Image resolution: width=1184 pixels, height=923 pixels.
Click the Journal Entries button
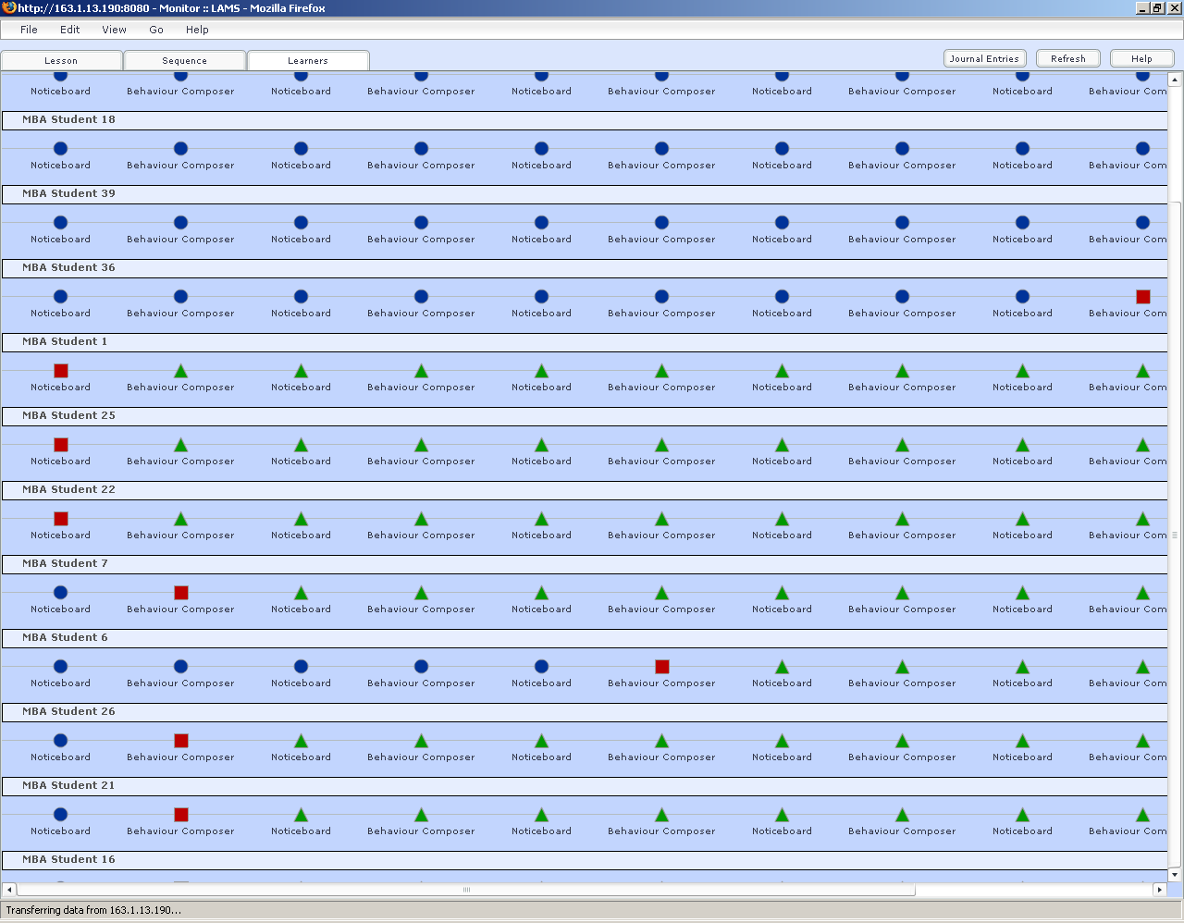pos(984,58)
